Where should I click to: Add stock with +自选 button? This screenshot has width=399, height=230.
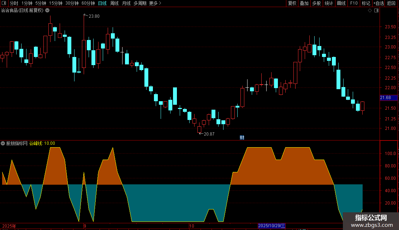(379, 3)
